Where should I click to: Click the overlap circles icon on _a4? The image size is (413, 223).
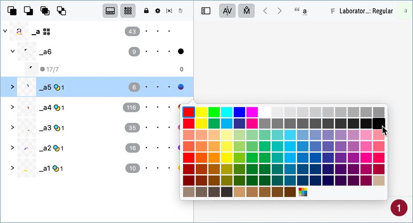57,107
